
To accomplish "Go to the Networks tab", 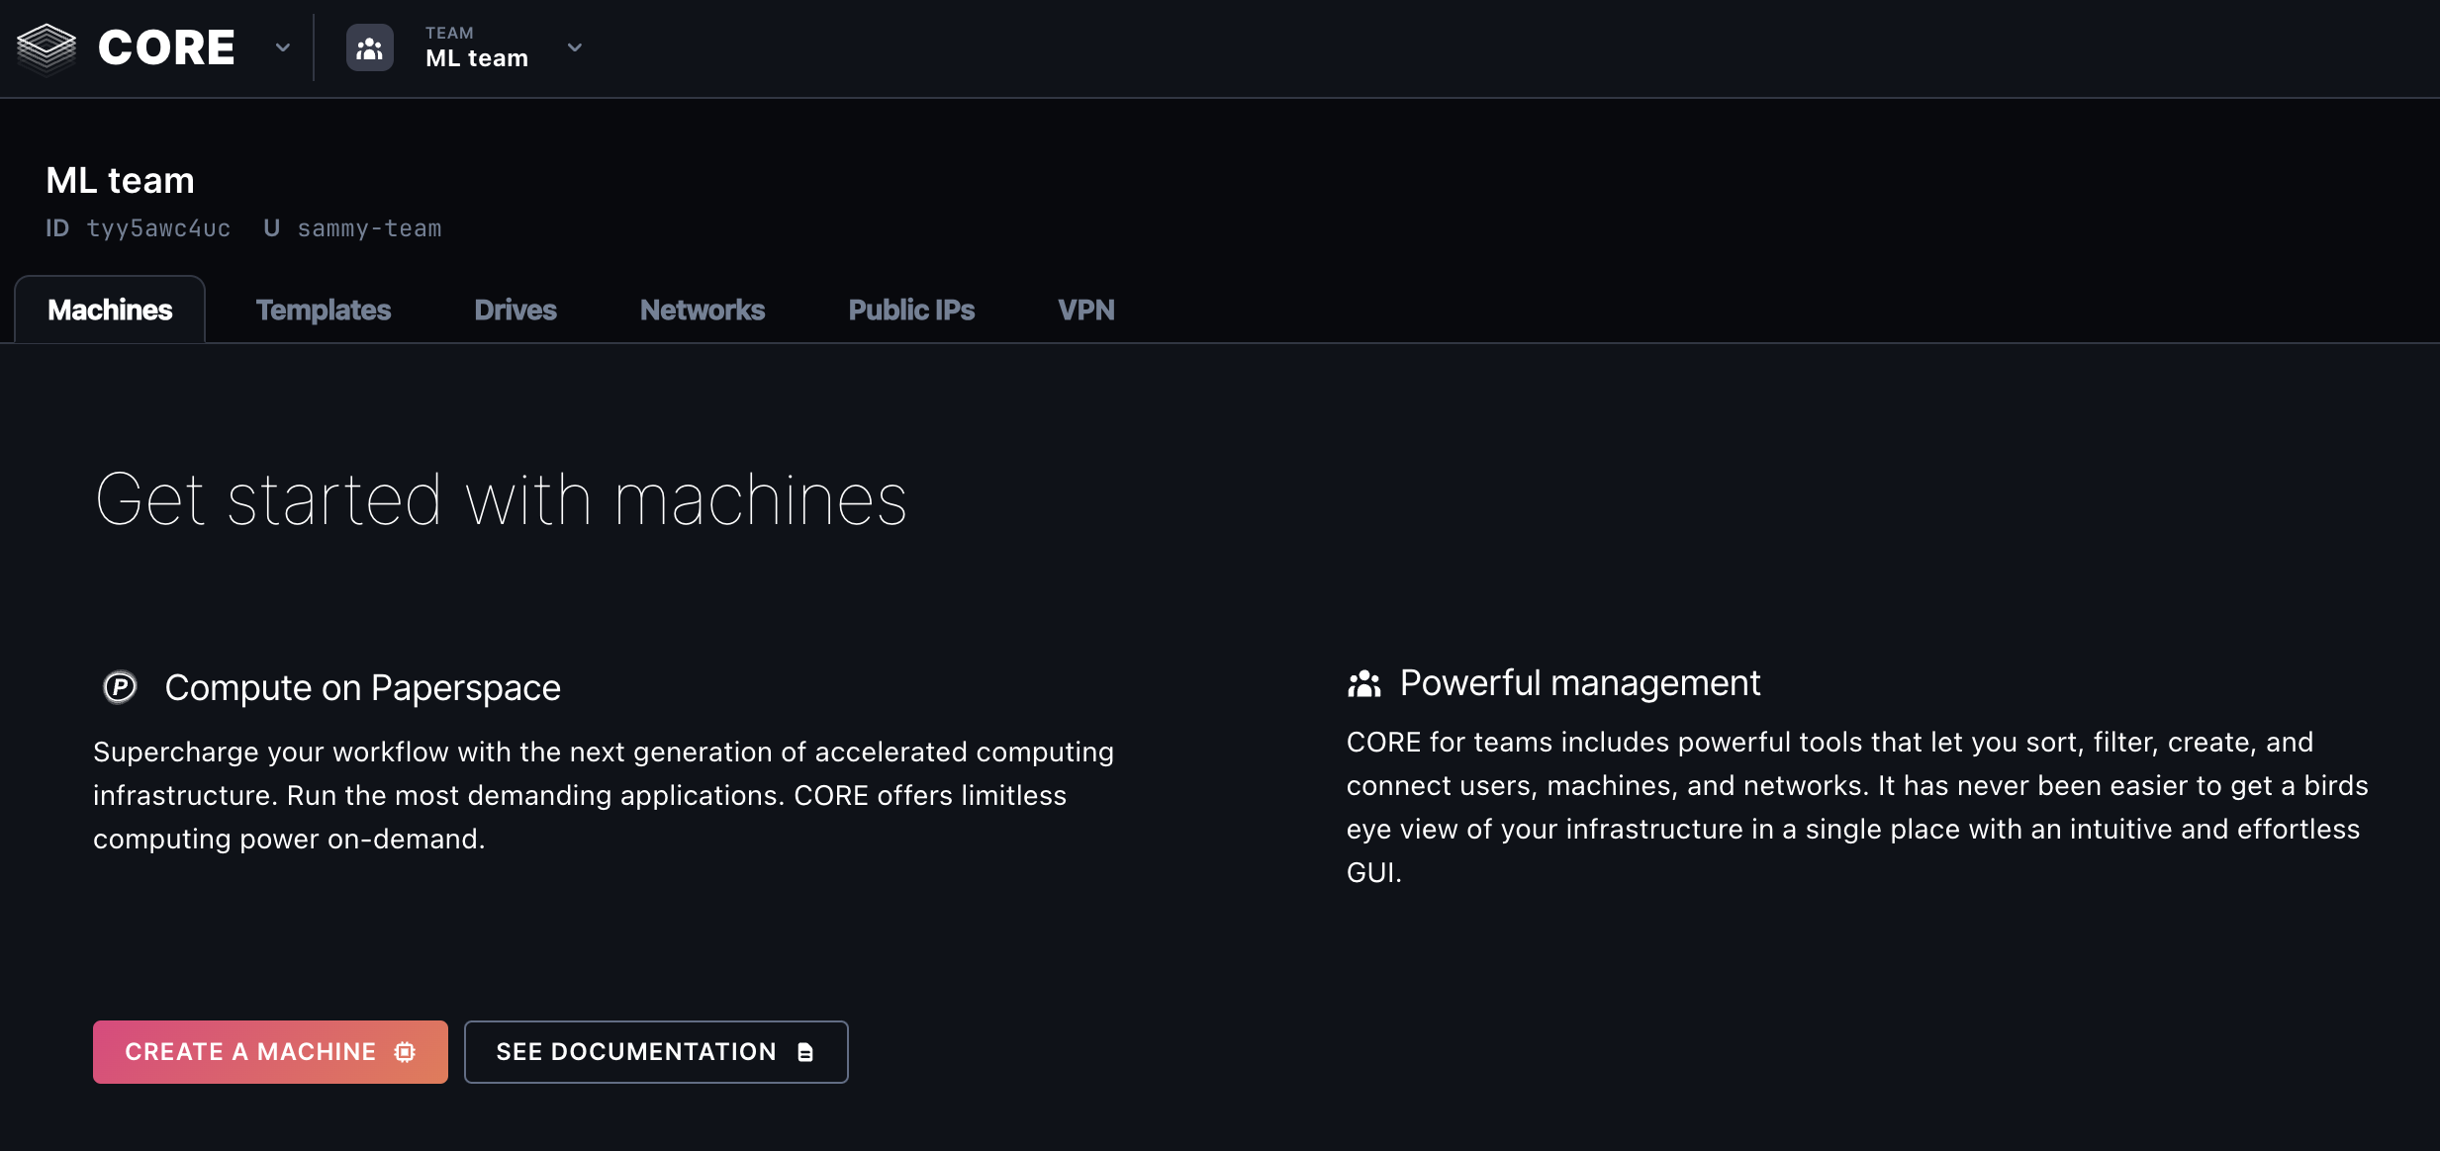I will (x=703, y=310).
